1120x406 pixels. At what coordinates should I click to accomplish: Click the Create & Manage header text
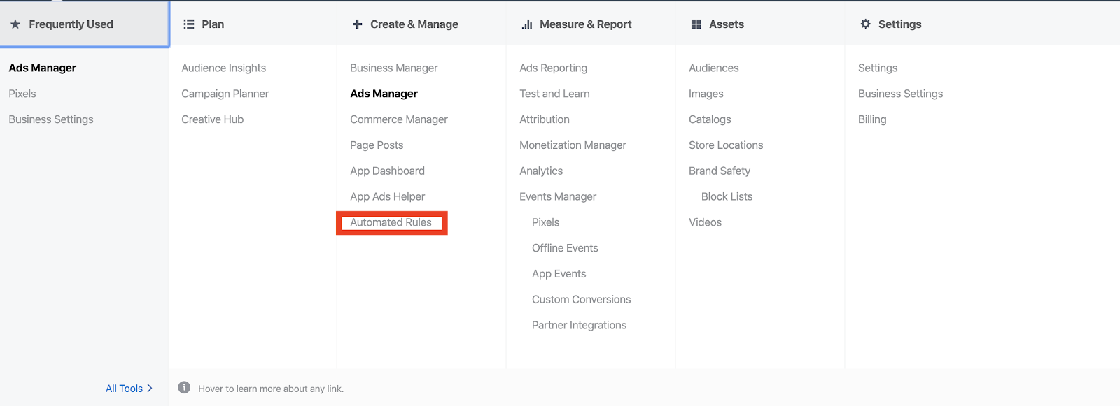click(x=414, y=24)
